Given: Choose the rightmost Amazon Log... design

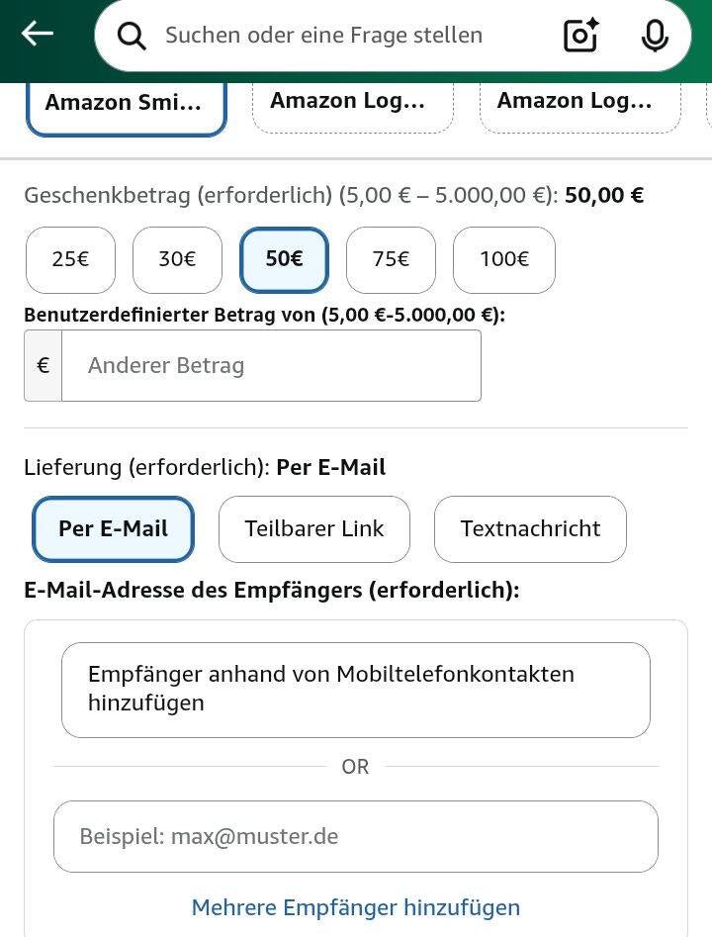Looking at the screenshot, I should coord(579,103).
